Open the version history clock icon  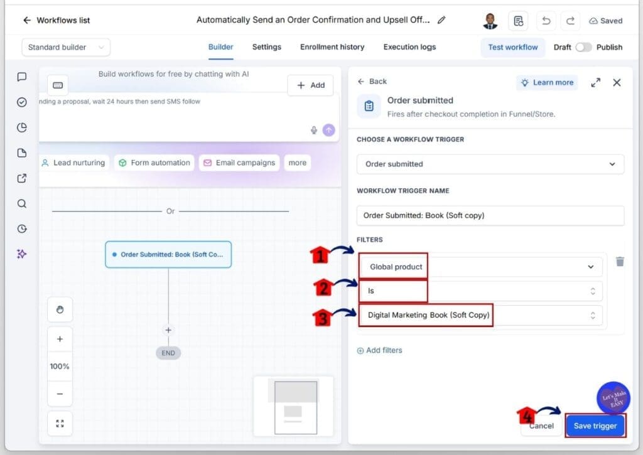22,228
